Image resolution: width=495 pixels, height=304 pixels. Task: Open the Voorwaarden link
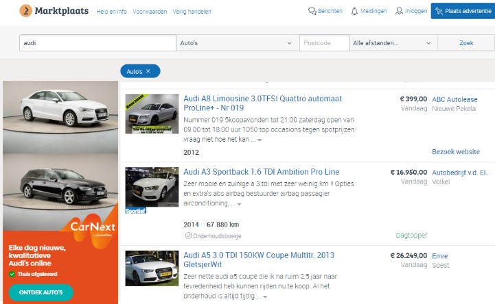[150, 12]
